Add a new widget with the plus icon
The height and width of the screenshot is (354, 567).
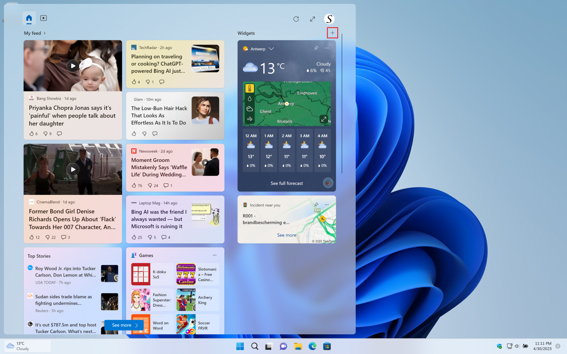(332, 33)
